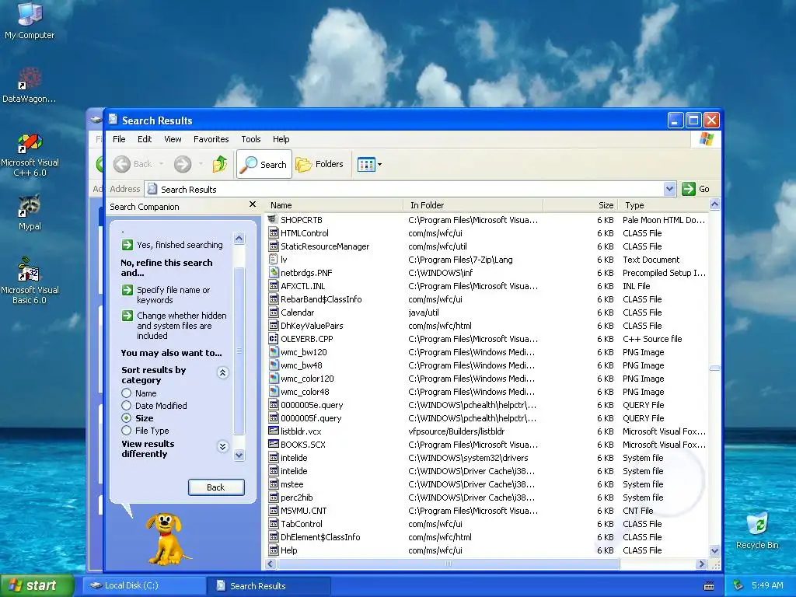Sort by the Size column header
This screenshot has height=597, width=796.
pos(580,205)
